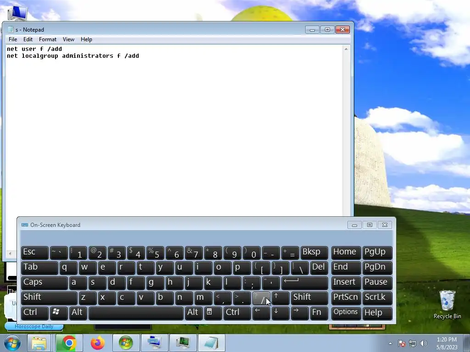Click the forward slash key
This screenshot has width=470, height=352.
[x=261, y=298]
